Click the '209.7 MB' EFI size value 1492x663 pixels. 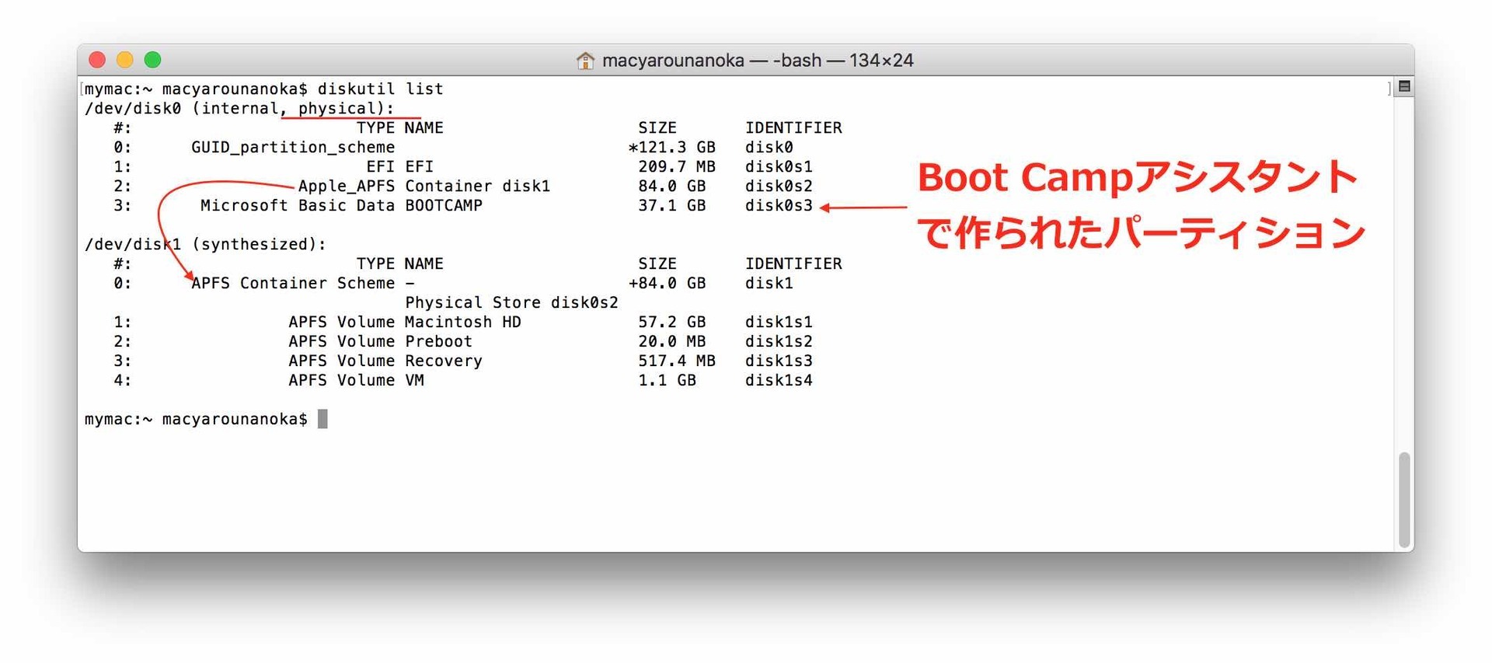[x=677, y=166]
